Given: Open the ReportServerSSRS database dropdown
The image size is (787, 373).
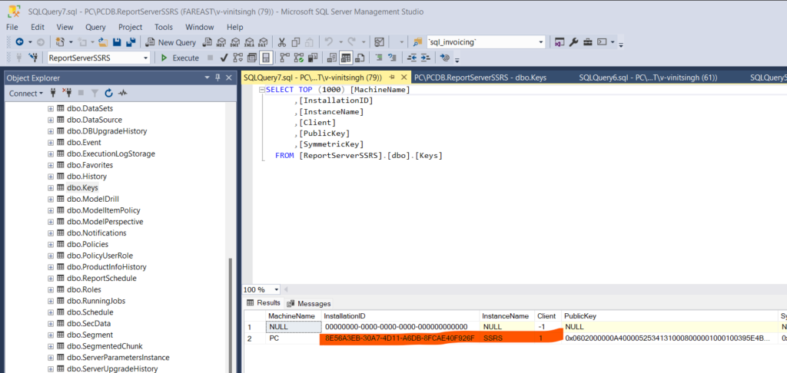Looking at the screenshot, I should [146, 58].
